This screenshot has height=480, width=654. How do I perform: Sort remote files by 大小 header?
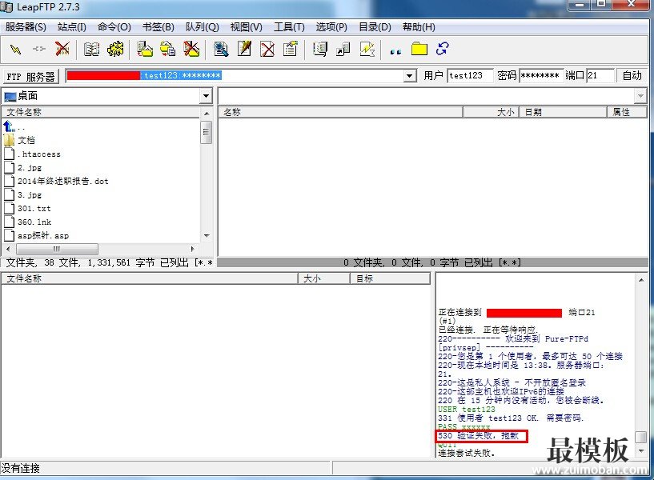pos(491,113)
